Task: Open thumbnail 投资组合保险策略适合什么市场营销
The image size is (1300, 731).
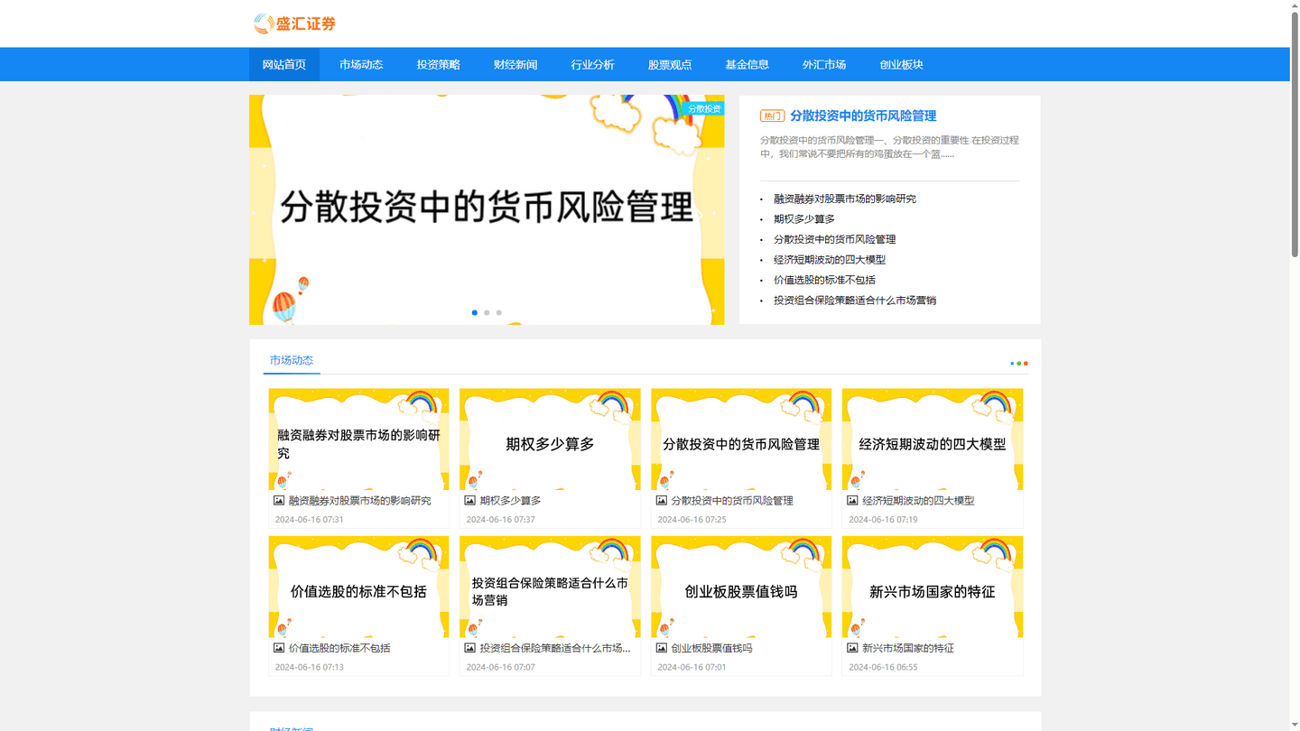Action: point(550,588)
